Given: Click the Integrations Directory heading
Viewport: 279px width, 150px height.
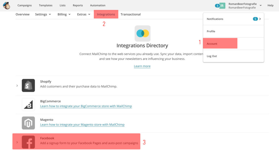Looking at the screenshot, I should tap(142, 46).
